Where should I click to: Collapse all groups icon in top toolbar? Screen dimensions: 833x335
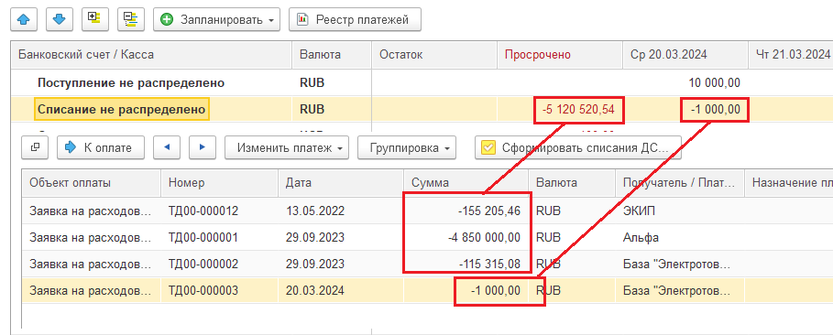coord(131,19)
